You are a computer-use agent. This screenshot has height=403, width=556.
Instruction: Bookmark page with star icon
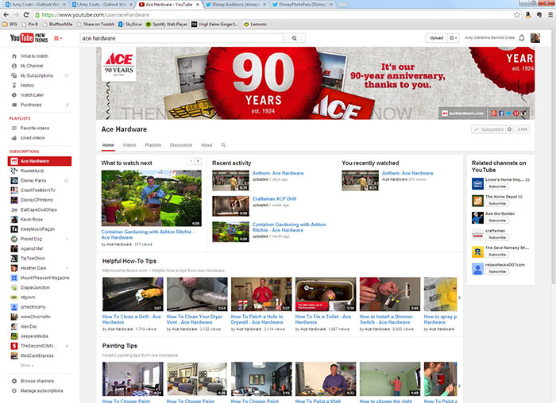point(516,15)
